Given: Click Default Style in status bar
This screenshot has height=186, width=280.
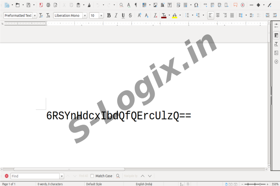Looking at the screenshot, I should click(94, 184).
